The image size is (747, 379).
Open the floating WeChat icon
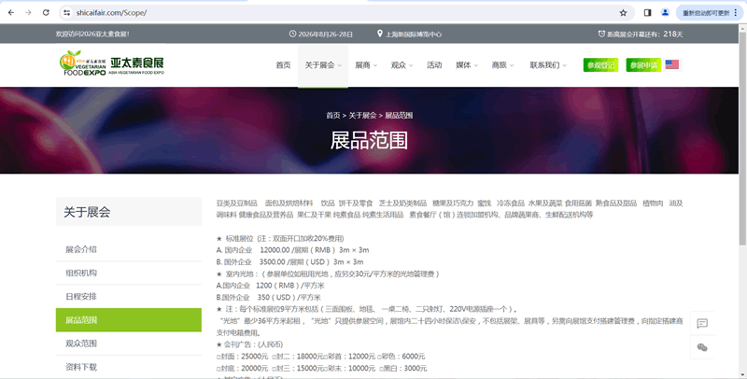702,347
